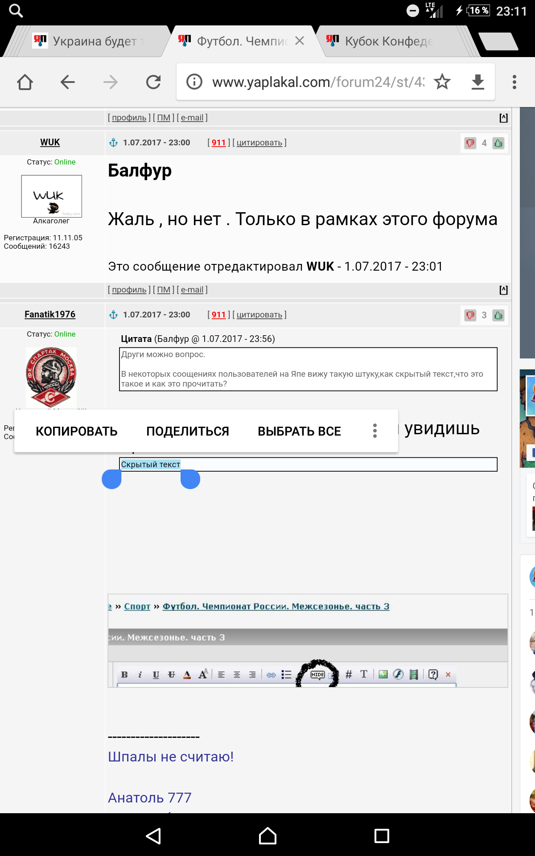Reload the page with the refresh icon

tap(153, 82)
